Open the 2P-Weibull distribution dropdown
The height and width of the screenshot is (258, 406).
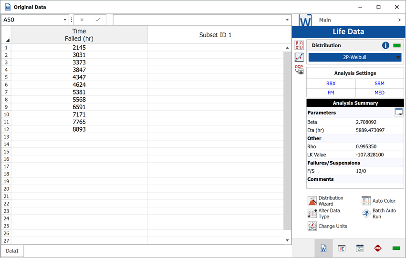[x=355, y=57]
